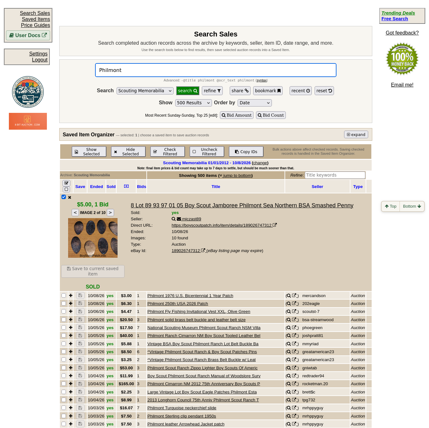
Task: Open the 500 Results dropdown
Action: [x=194, y=103]
